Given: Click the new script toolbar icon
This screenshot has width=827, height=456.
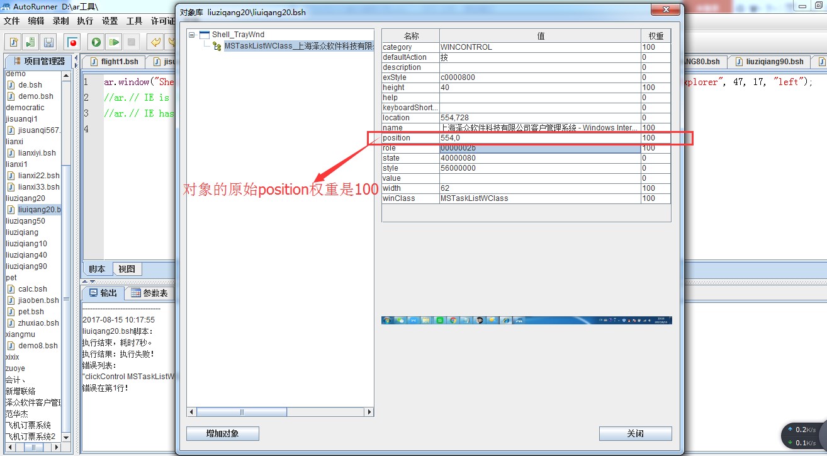Looking at the screenshot, I should point(13,42).
